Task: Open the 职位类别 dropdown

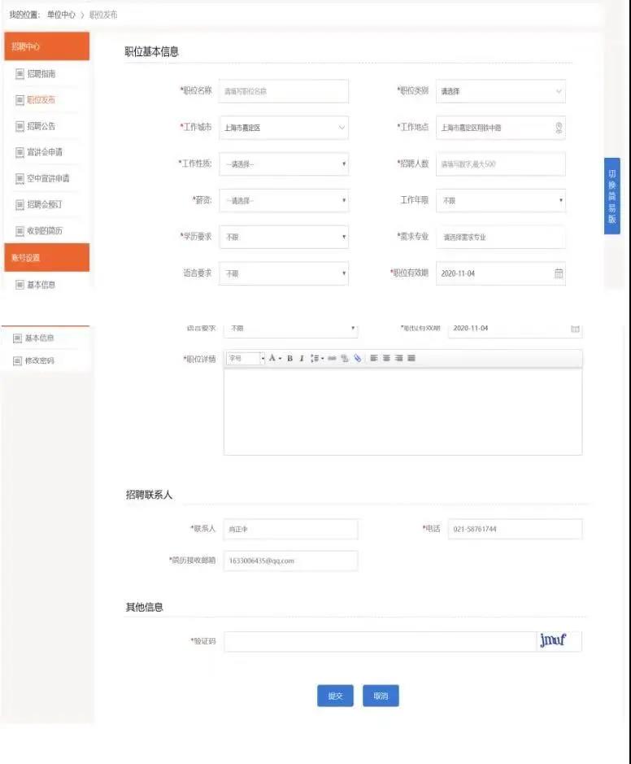Action: point(500,91)
